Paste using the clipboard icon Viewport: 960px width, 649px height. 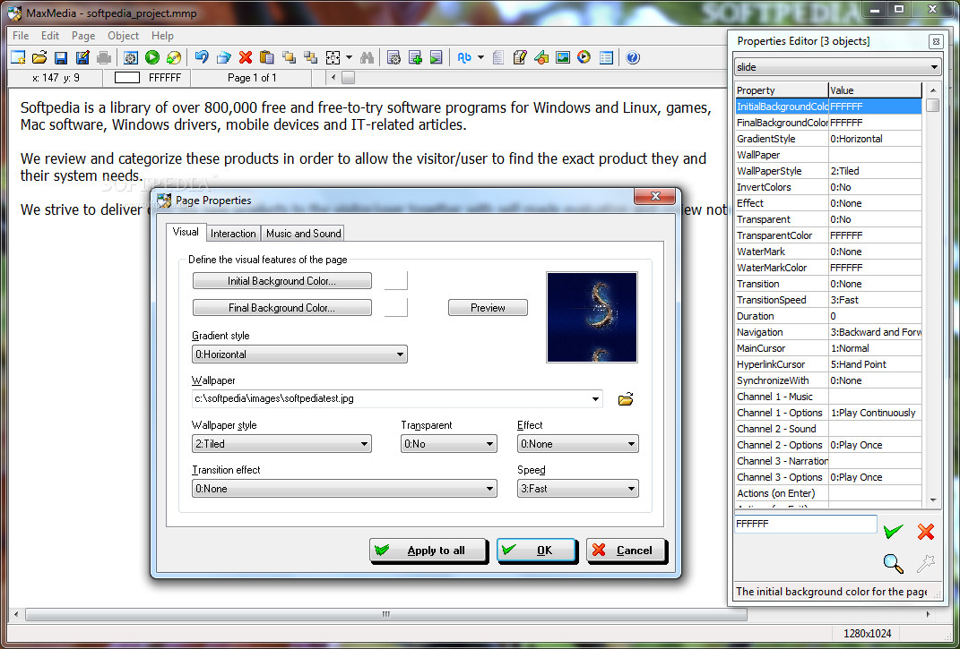(x=267, y=57)
